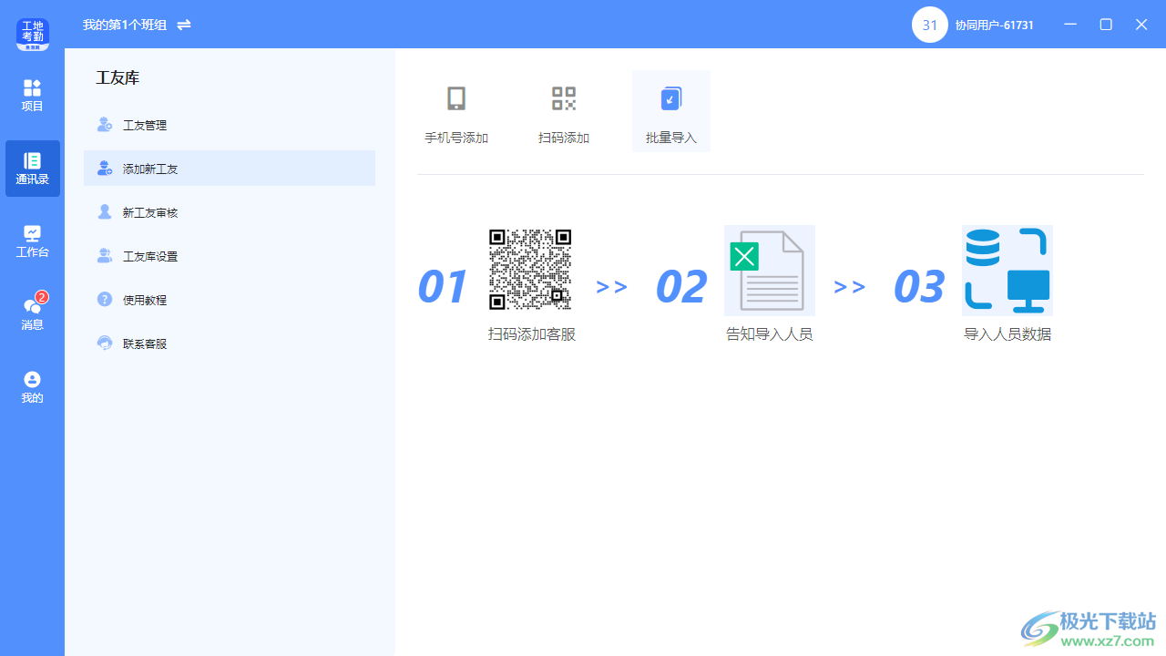1166x656 pixels.
Task: Select the 添加新工友 menu entry
Action: (x=230, y=169)
